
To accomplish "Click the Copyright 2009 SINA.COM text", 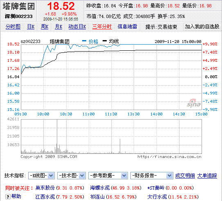I will click(x=49, y=157).
